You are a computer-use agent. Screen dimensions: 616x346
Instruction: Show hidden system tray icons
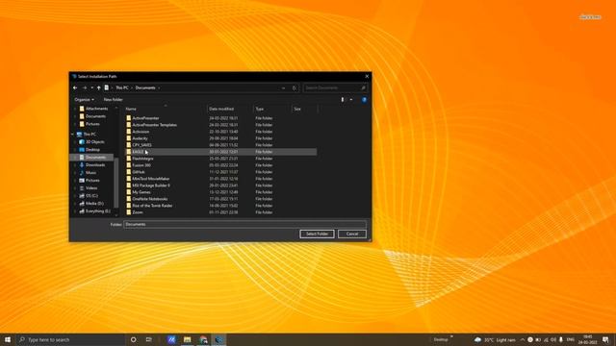[523, 339]
